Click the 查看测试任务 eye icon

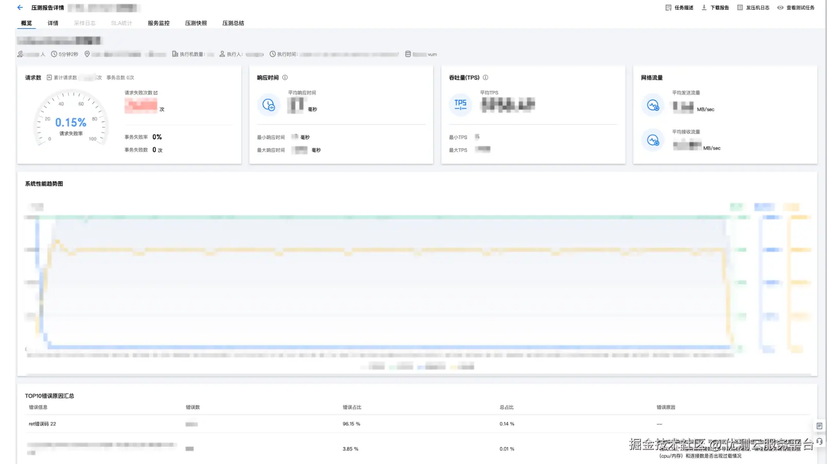coord(780,8)
